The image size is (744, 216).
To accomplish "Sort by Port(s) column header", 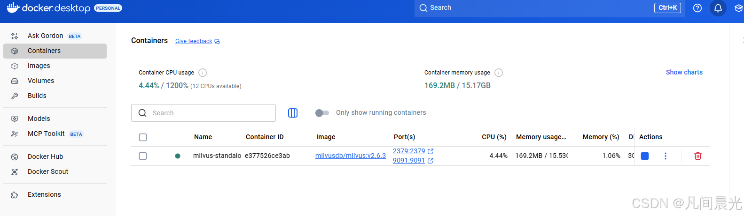I will point(405,137).
